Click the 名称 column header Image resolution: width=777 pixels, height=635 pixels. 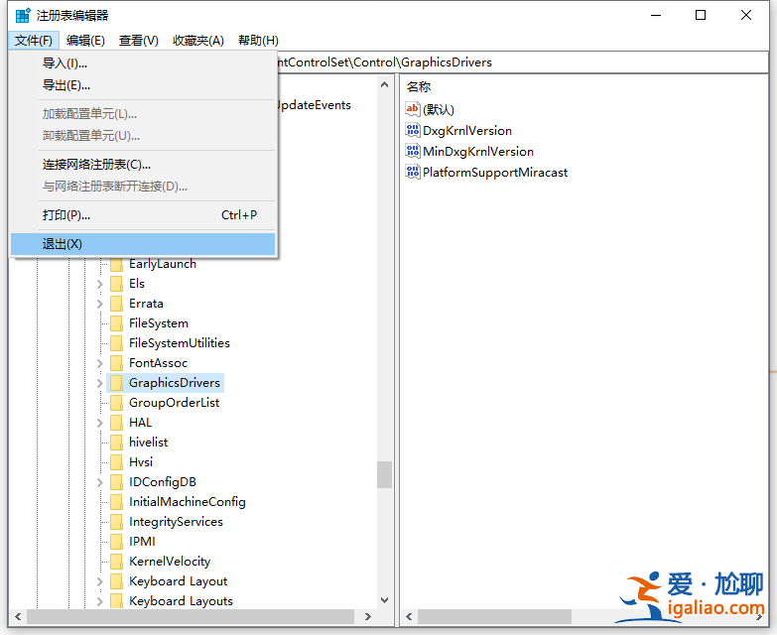click(419, 86)
